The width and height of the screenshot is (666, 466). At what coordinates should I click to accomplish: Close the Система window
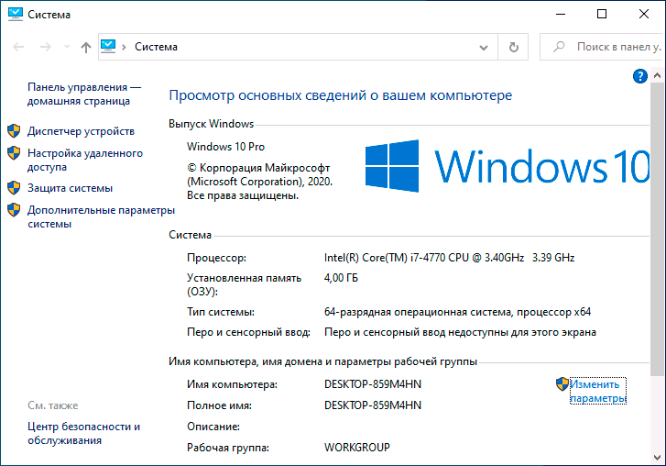644,14
